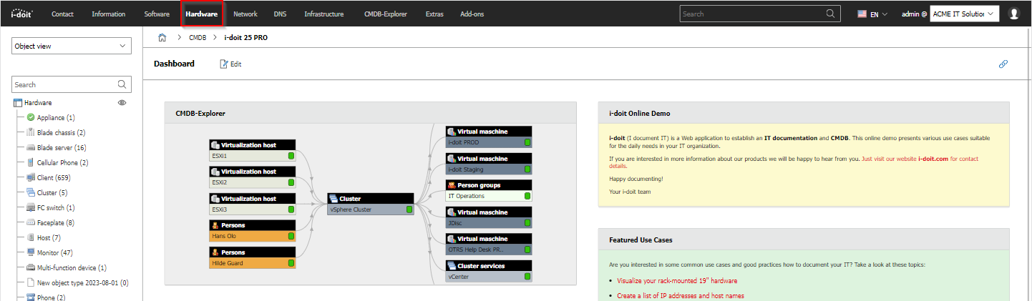Select the ESXi3 virtualization host node
This screenshot has width=1032, height=301.
[x=253, y=204]
